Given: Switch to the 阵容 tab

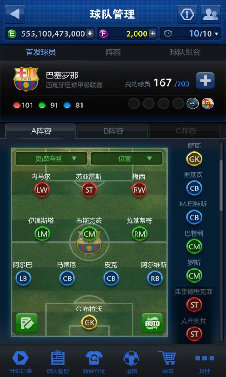Looking at the screenshot, I should [113, 52].
